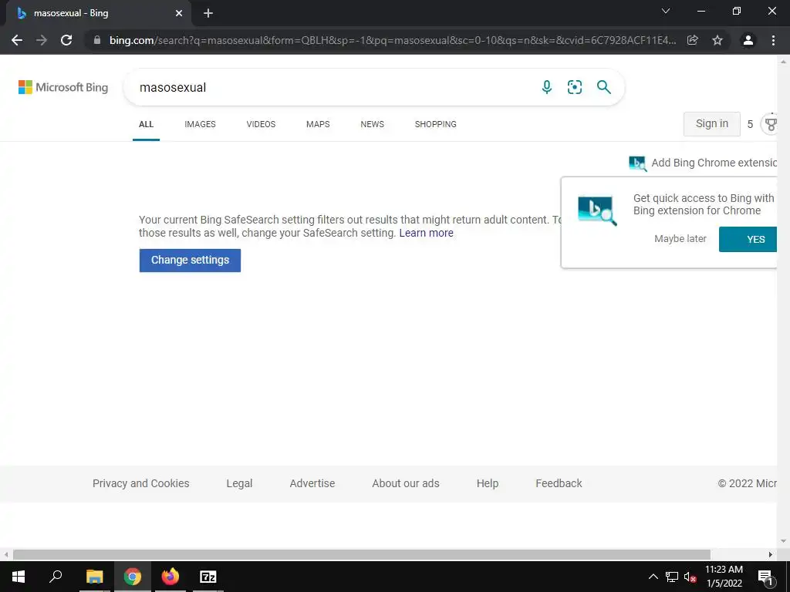Image resolution: width=790 pixels, height=592 pixels.
Task: Switch to IMAGES tab
Action: point(200,124)
